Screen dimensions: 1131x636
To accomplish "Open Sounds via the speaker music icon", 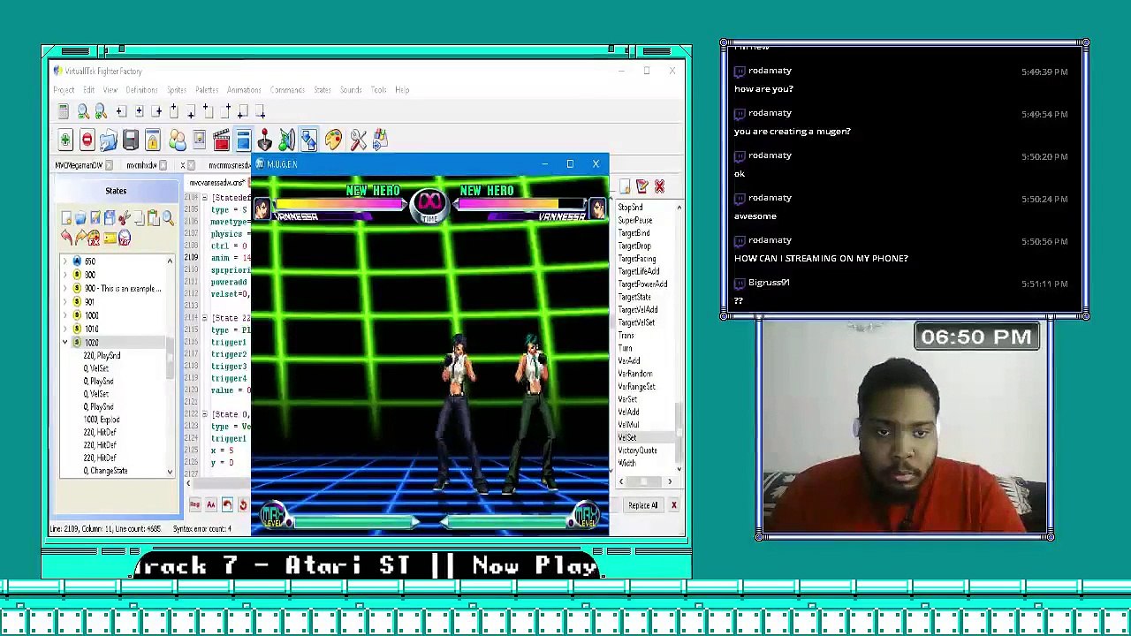I will point(286,140).
